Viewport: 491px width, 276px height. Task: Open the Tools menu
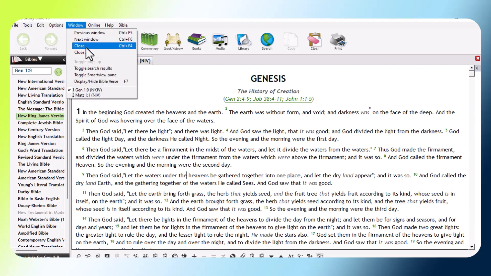pos(27,25)
